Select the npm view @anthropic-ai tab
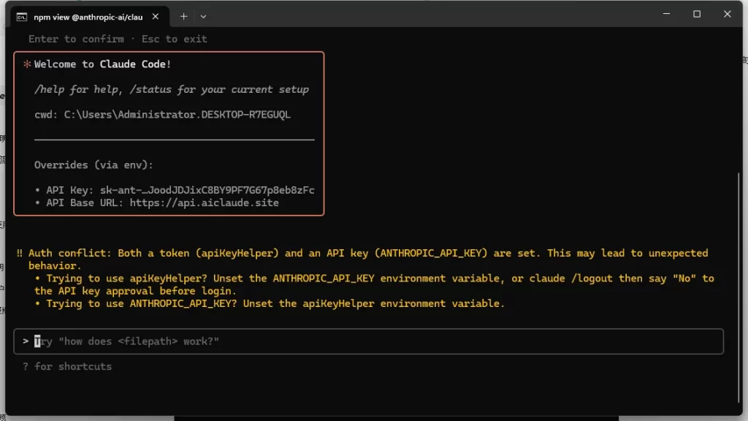This screenshot has width=748, height=421. point(88,18)
